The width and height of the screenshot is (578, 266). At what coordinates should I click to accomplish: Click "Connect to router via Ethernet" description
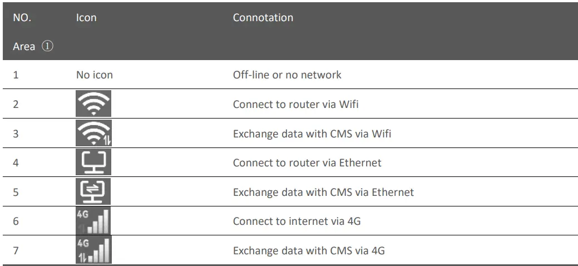(307, 163)
